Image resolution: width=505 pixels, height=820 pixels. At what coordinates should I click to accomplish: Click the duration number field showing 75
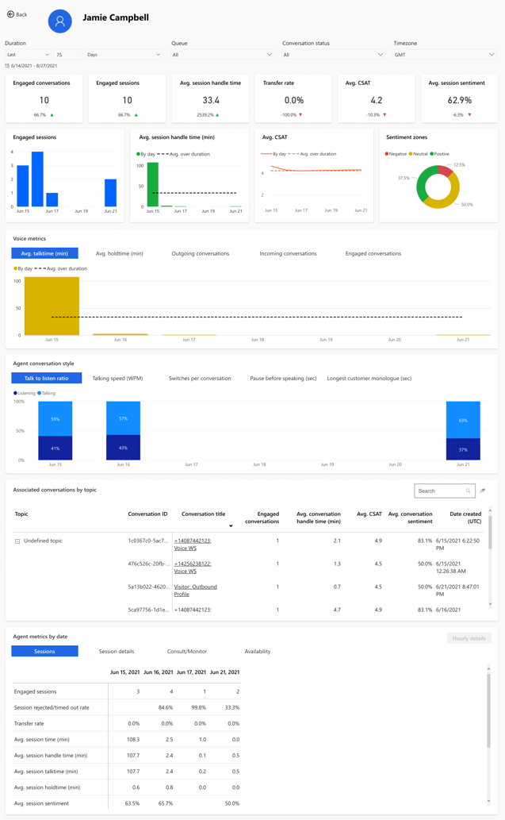(68, 55)
